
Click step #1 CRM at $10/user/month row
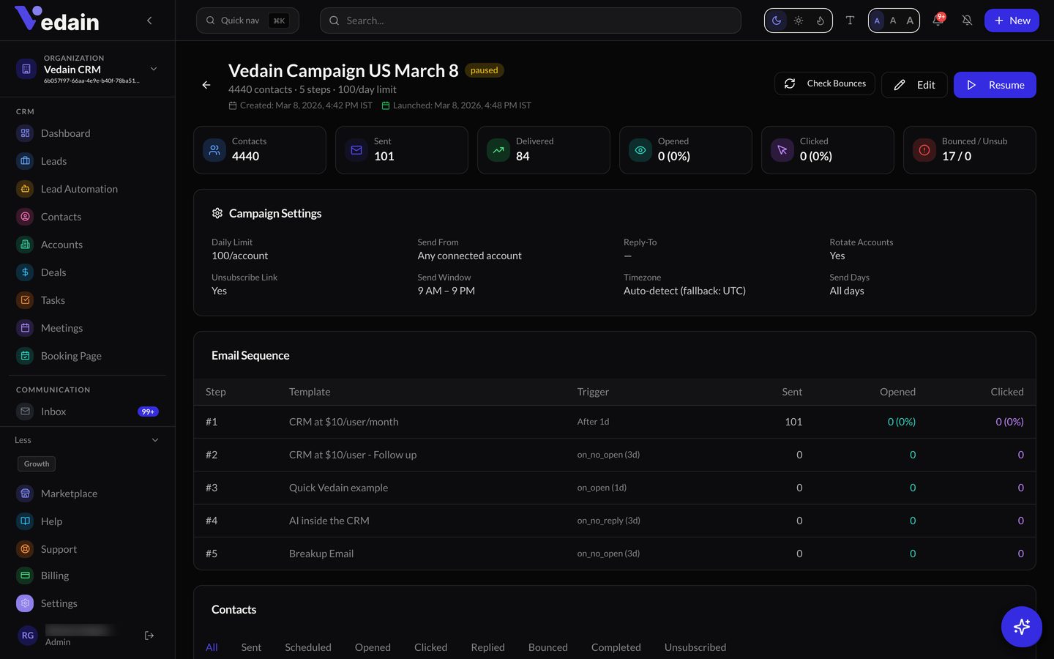(615, 422)
